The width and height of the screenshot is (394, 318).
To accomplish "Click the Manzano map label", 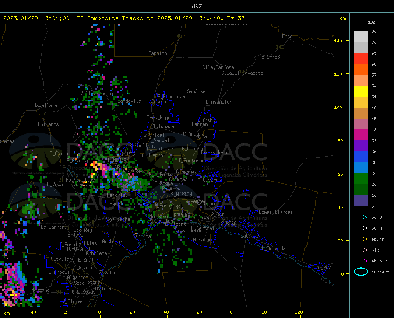I will point(40,290).
